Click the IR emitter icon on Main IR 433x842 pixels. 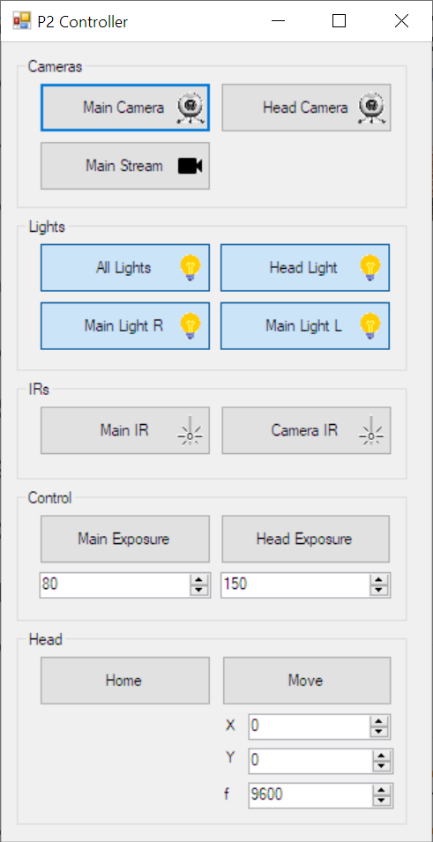click(190, 432)
